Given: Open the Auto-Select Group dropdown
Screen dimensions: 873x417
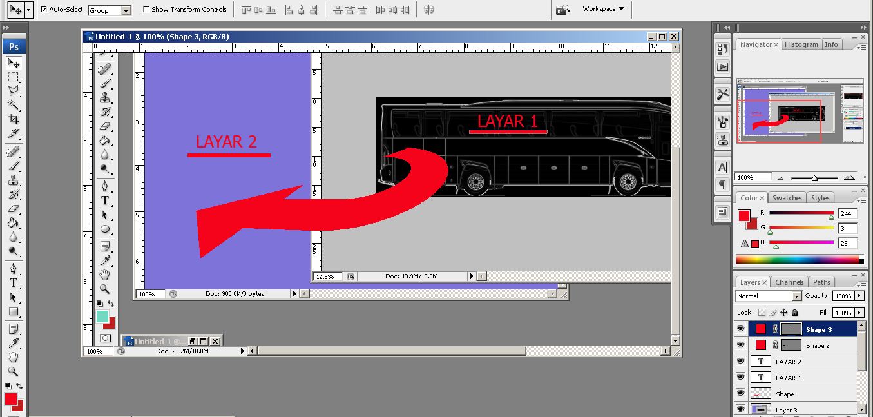Looking at the screenshot, I should click(x=126, y=10).
